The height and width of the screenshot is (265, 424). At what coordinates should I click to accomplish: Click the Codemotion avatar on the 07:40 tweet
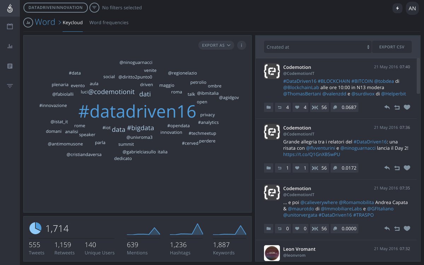(272, 71)
